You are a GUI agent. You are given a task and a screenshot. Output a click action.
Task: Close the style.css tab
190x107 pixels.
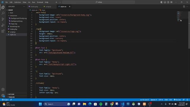point(70,7)
